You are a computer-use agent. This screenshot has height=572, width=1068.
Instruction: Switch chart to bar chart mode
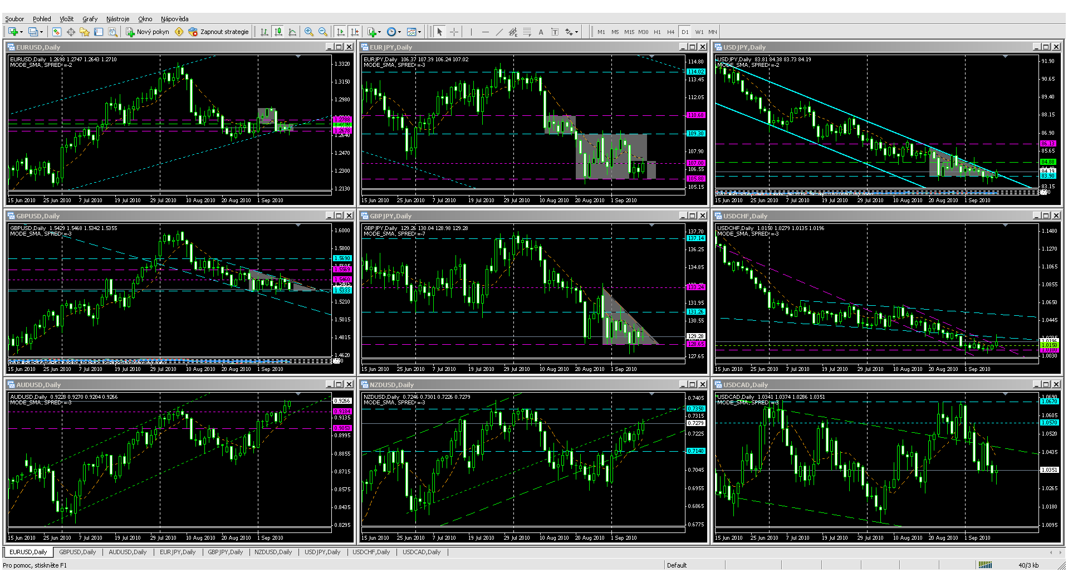point(264,32)
